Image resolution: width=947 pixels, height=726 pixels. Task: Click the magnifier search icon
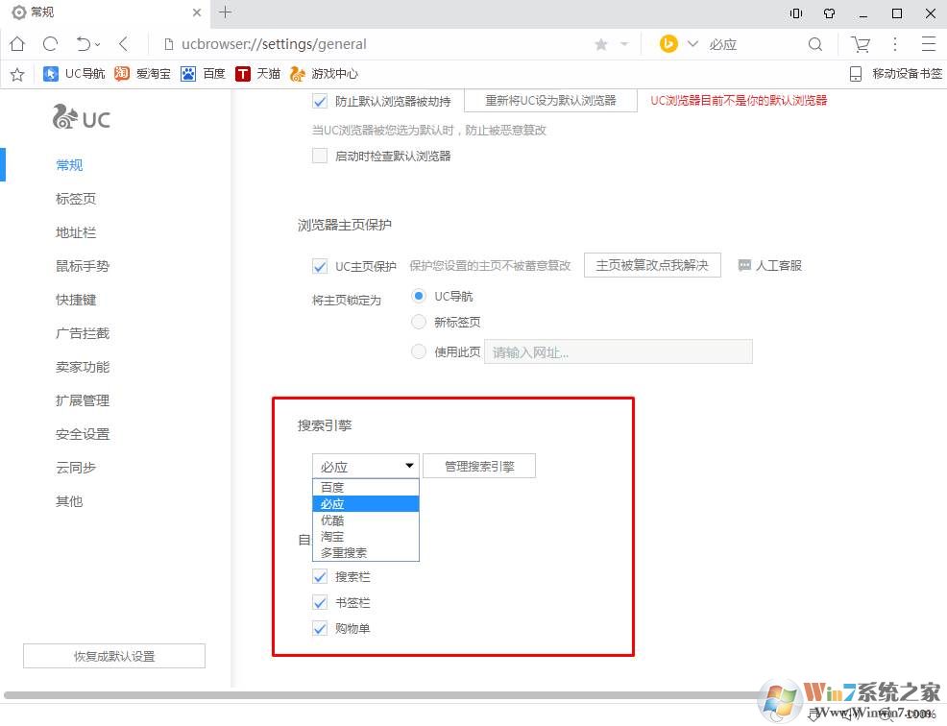click(814, 44)
